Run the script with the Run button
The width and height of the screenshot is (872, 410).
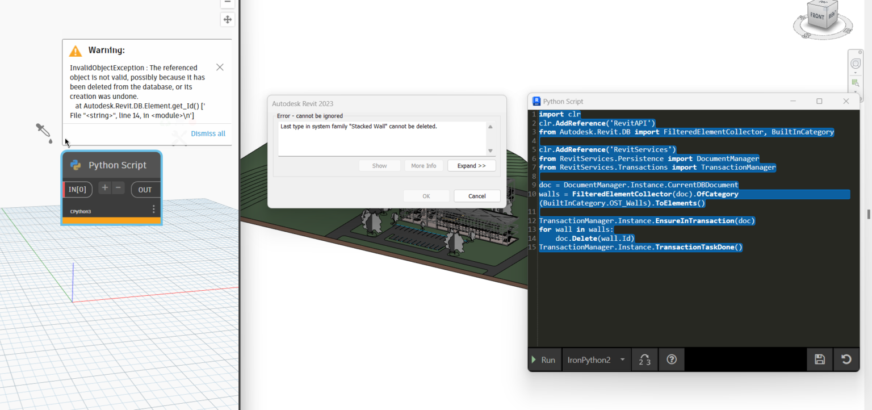(x=544, y=359)
